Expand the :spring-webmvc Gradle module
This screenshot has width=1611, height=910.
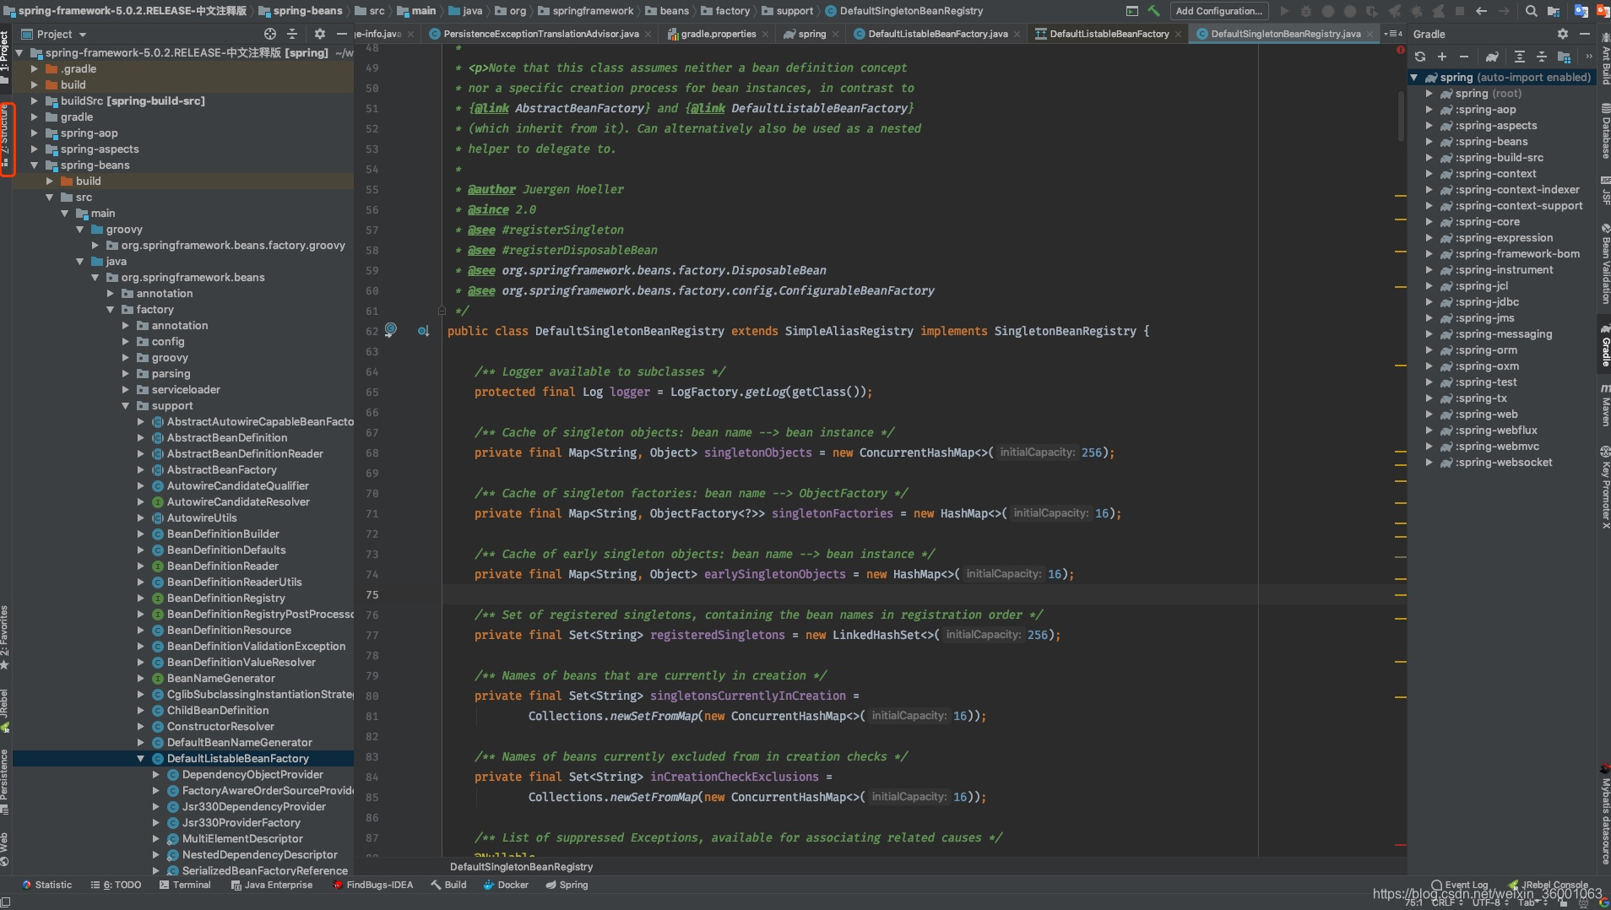coord(1429,446)
